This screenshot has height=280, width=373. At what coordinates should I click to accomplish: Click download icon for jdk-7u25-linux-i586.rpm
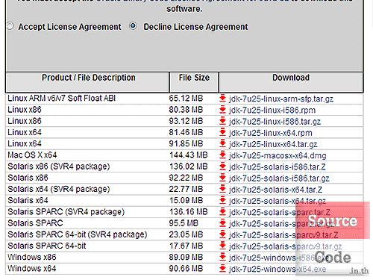222,110
